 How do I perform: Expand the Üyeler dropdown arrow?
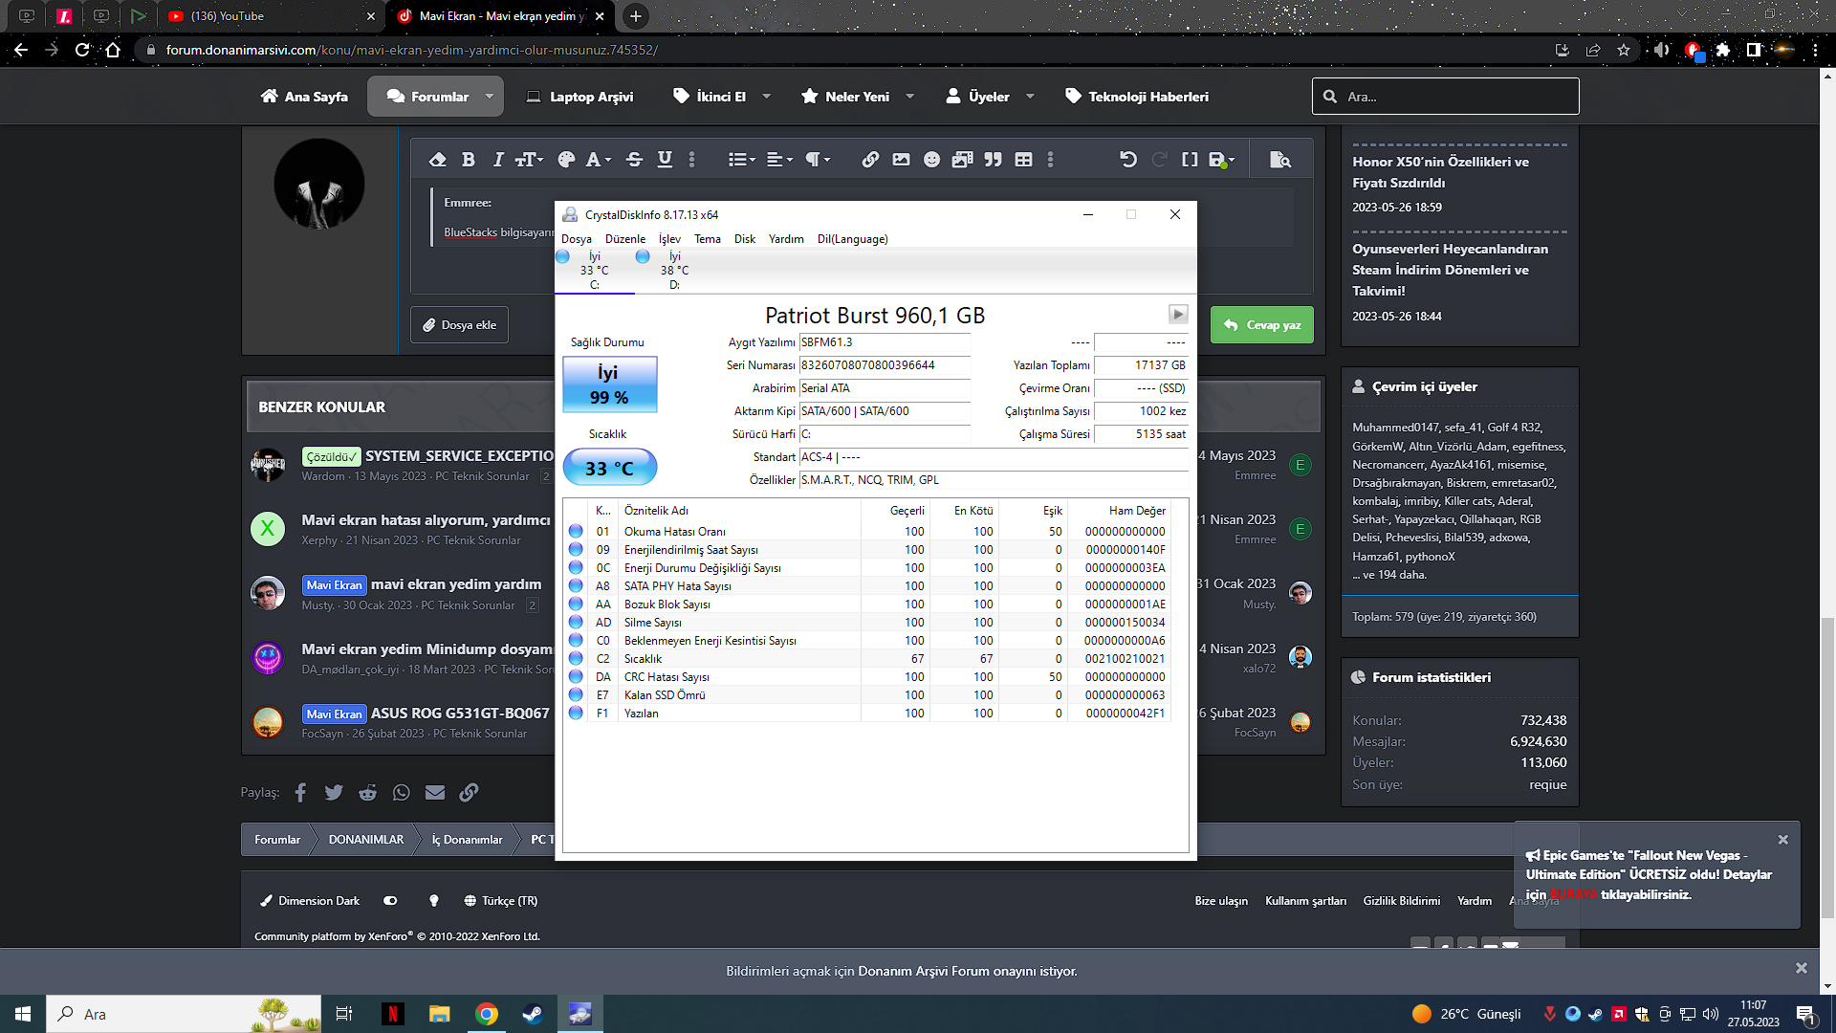1030,97
